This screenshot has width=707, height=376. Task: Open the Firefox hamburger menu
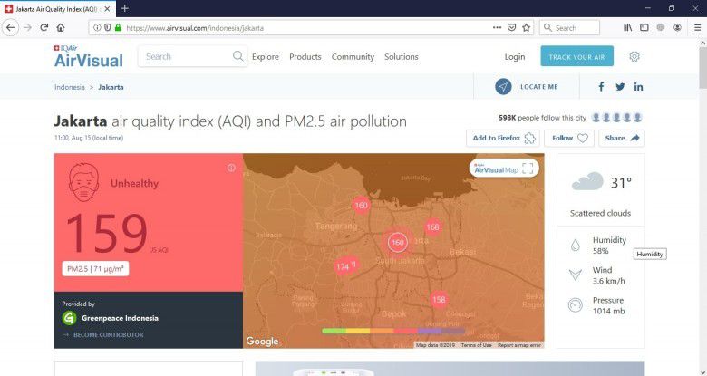[695, 28]
